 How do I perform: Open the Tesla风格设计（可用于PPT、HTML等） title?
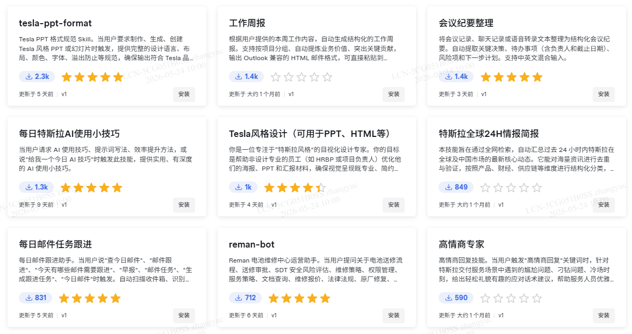click(310, 134)
